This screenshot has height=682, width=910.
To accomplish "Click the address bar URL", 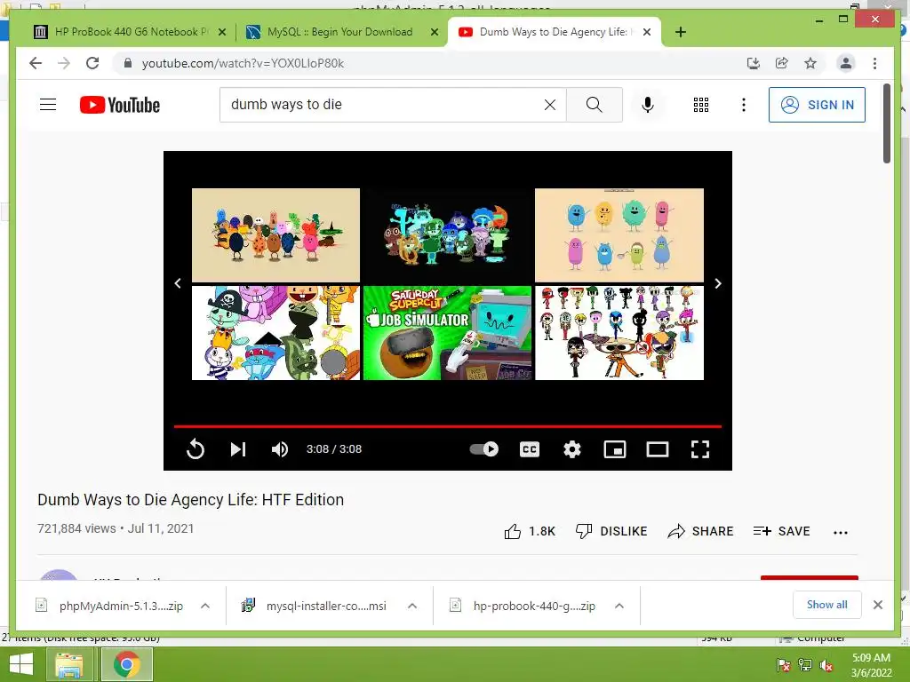I will [x=243, y=63].
